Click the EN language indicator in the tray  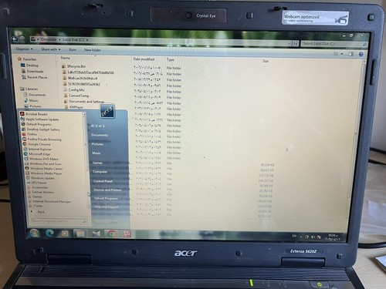click(294, 236)
